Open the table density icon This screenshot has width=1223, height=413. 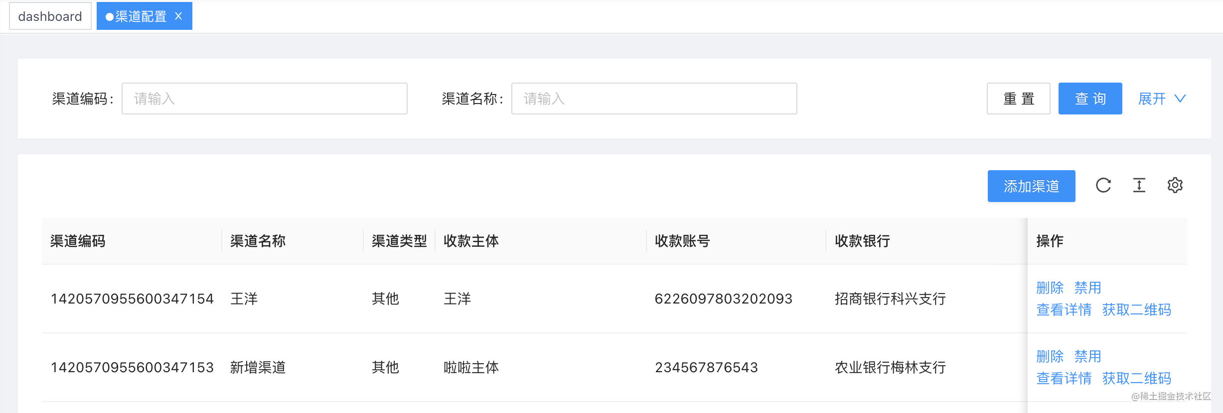point(1139,185)
